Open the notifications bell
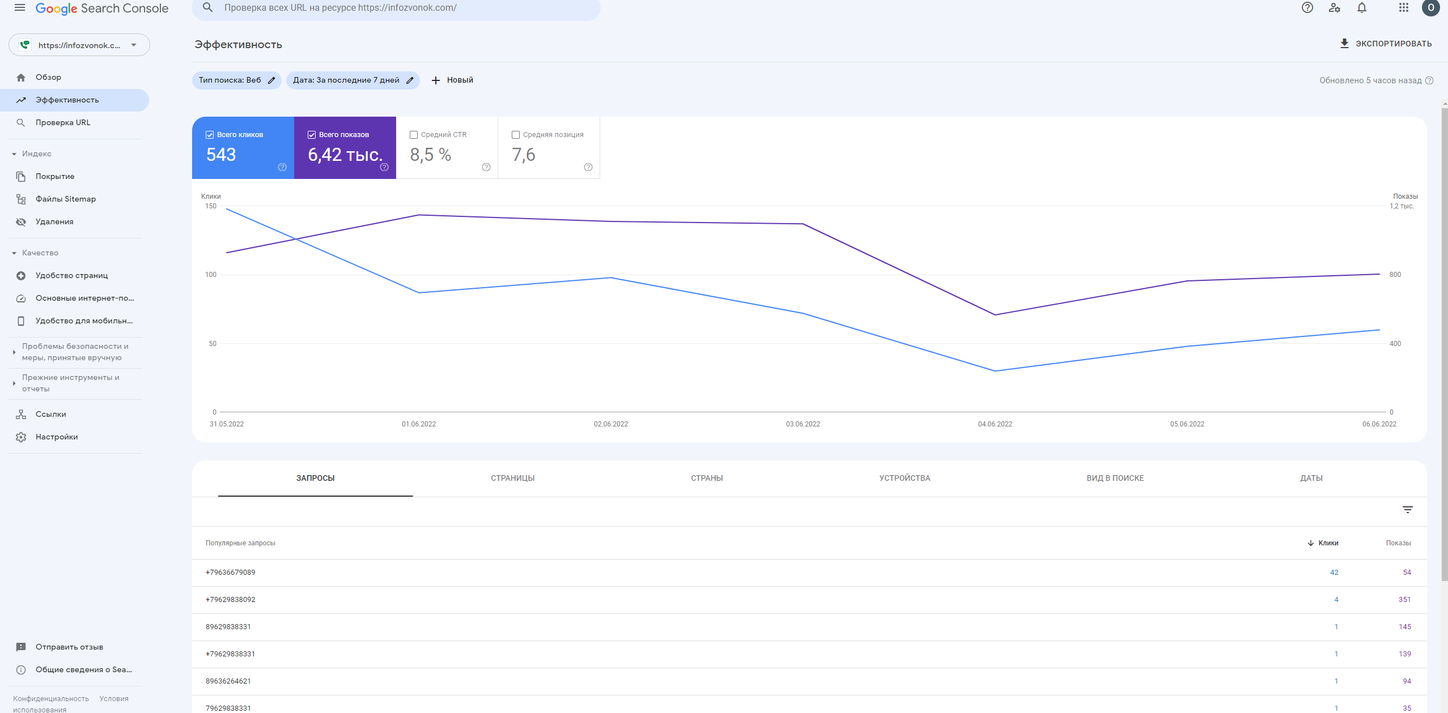This screenshot has width=1448, height=713. pos(1362,8)
